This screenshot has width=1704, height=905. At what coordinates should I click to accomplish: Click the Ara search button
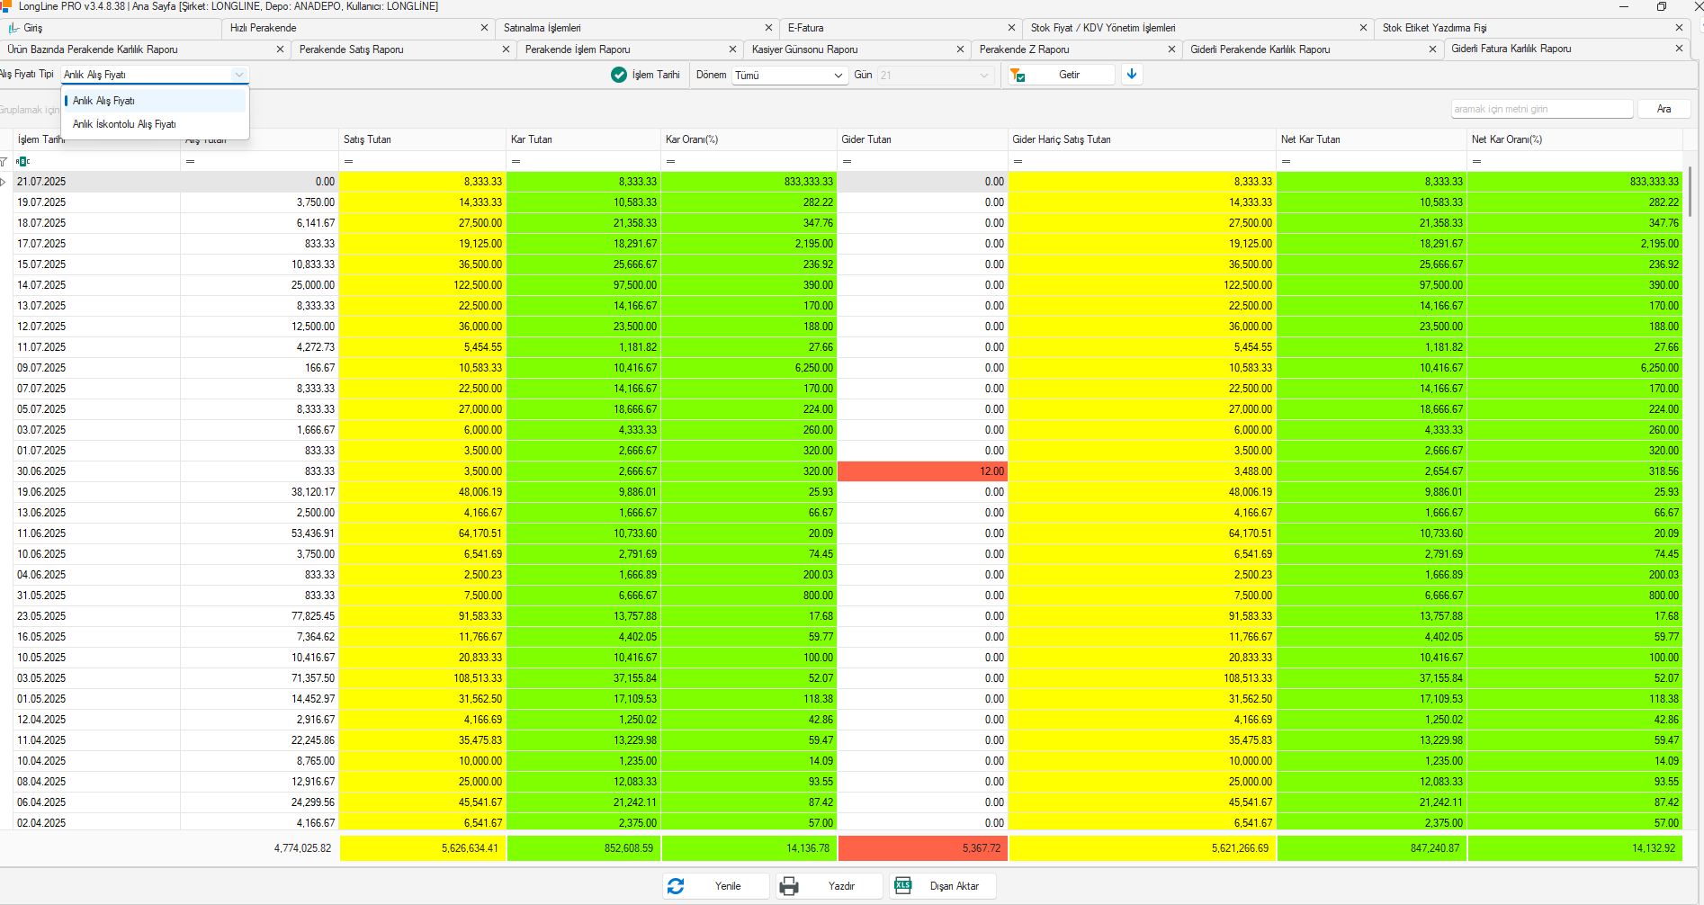(x=1664, y=109)
